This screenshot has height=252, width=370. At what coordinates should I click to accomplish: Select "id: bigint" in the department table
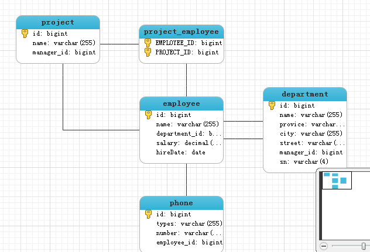click(x=297, y=105)
